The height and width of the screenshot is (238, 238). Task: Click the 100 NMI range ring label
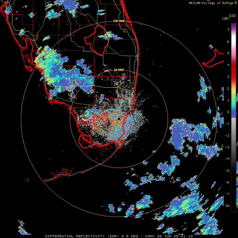click(x=119, y=21)
